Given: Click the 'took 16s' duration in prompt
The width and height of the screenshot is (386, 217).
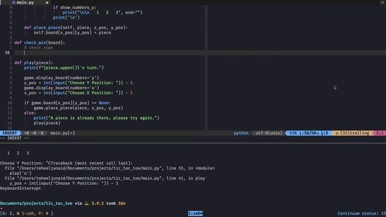Looking at the screenshot, I should (x=116, y=204).
